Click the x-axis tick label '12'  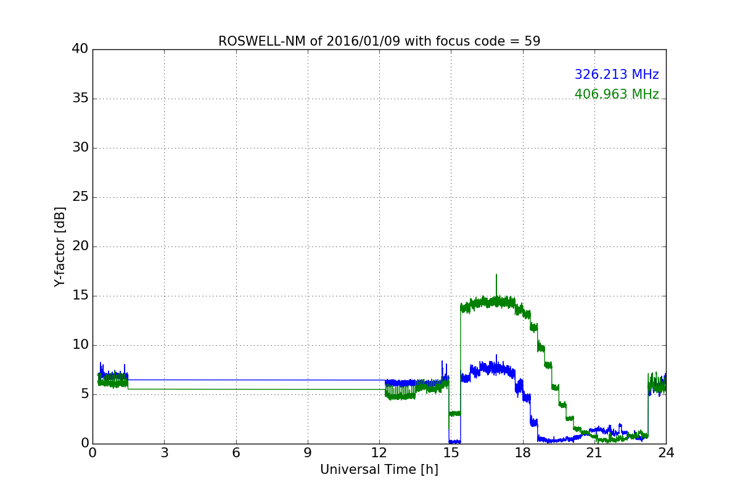click(379, 453)
